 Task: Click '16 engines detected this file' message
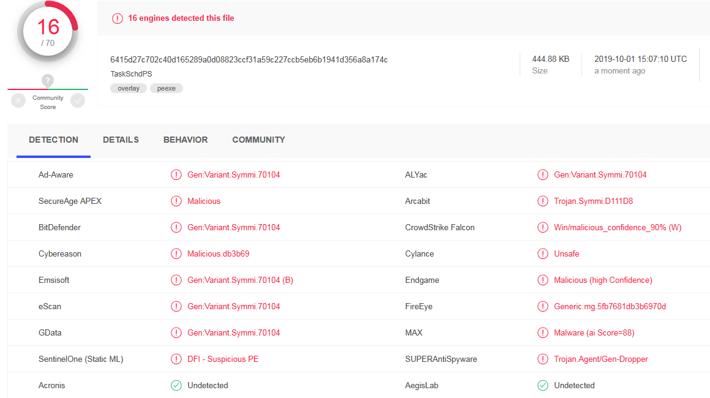coord(181,18)
